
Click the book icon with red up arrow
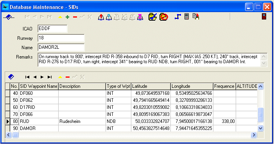tap(101, 17)
